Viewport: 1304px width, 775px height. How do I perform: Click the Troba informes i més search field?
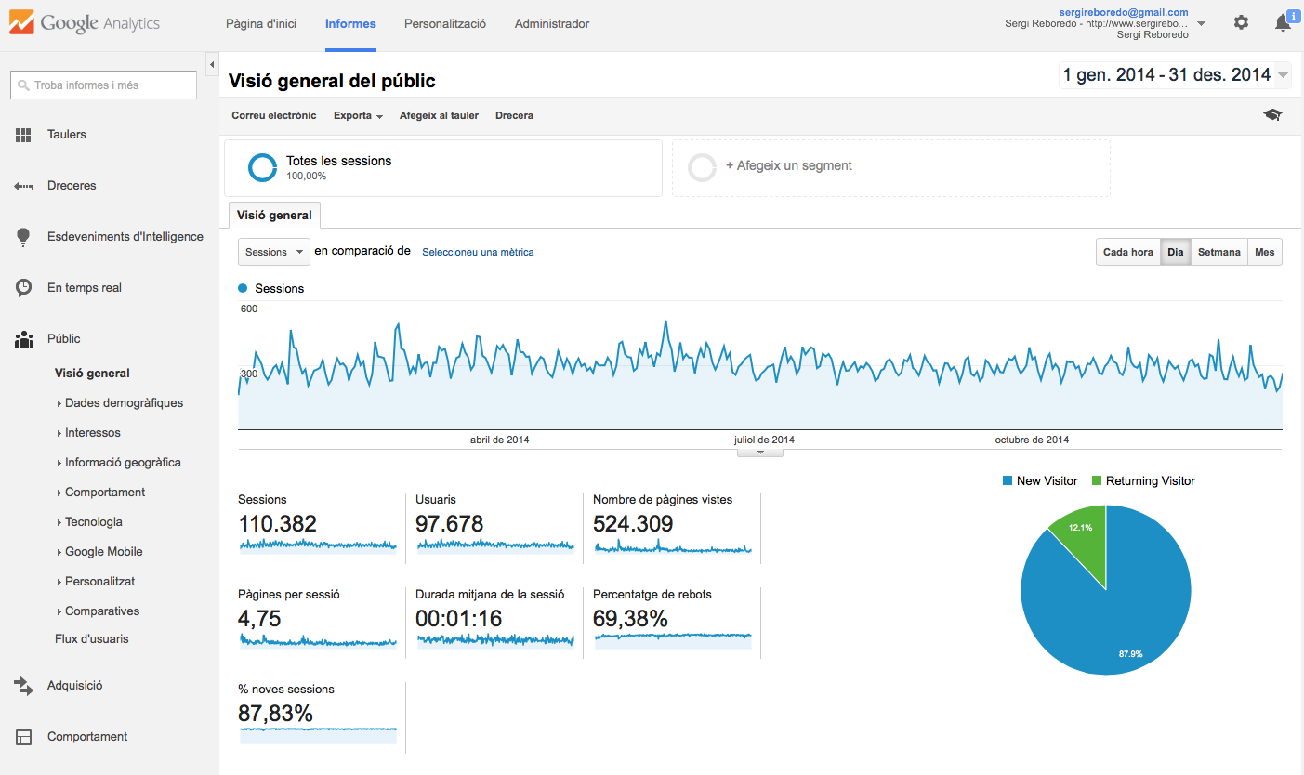(x=103, y=85)
